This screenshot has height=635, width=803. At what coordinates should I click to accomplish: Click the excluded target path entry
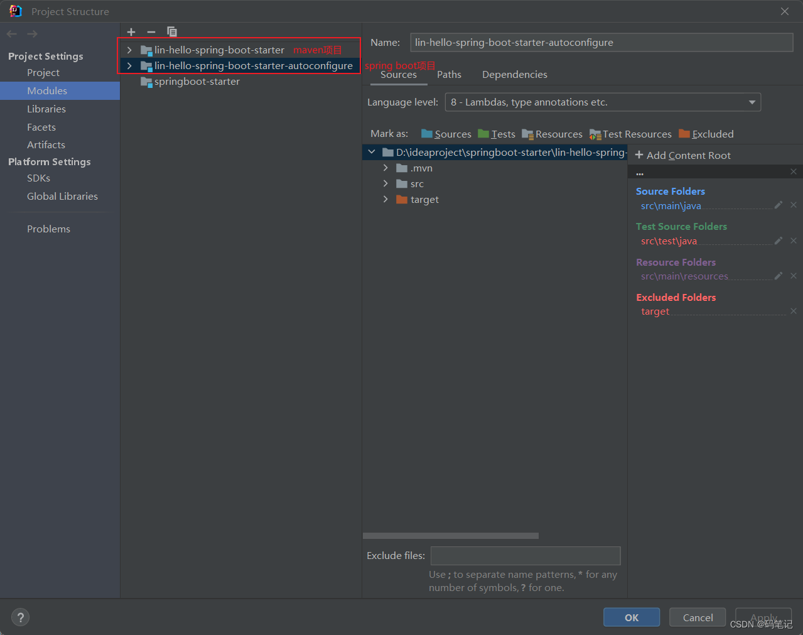coord(655,312)
